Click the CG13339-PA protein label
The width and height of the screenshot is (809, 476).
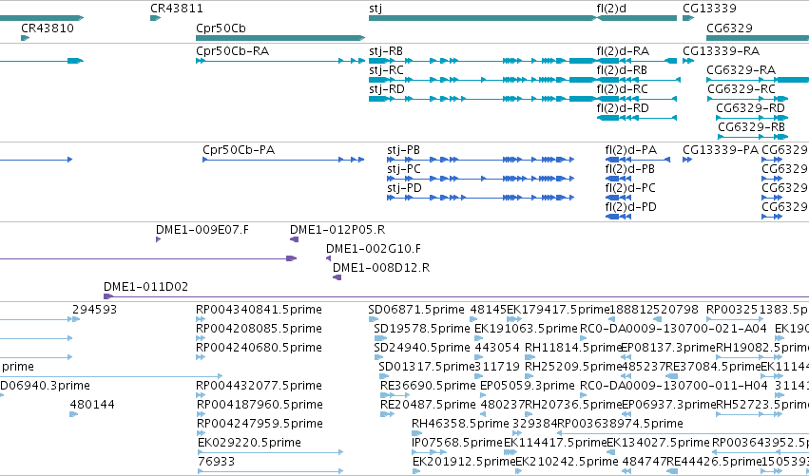tap(721, 150)
